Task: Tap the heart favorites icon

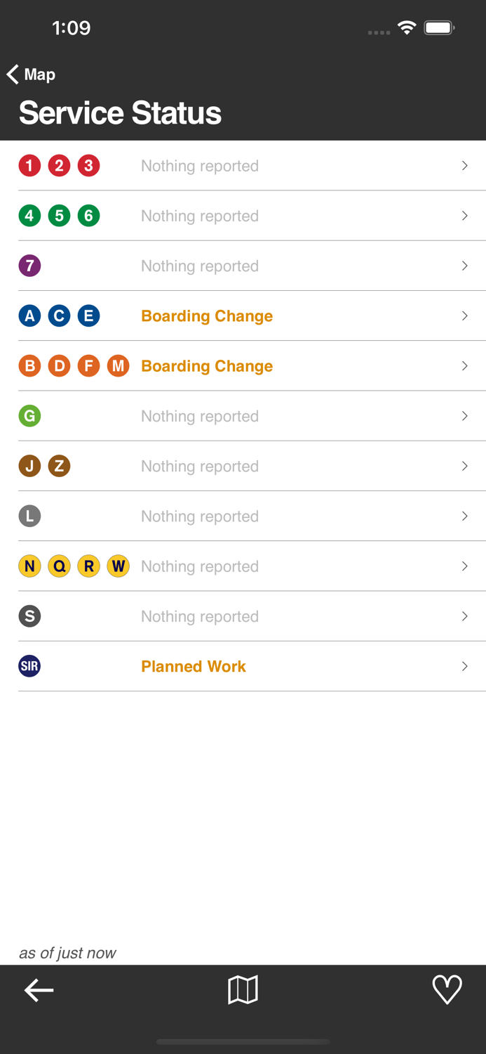Action: [x=447, y=990]
